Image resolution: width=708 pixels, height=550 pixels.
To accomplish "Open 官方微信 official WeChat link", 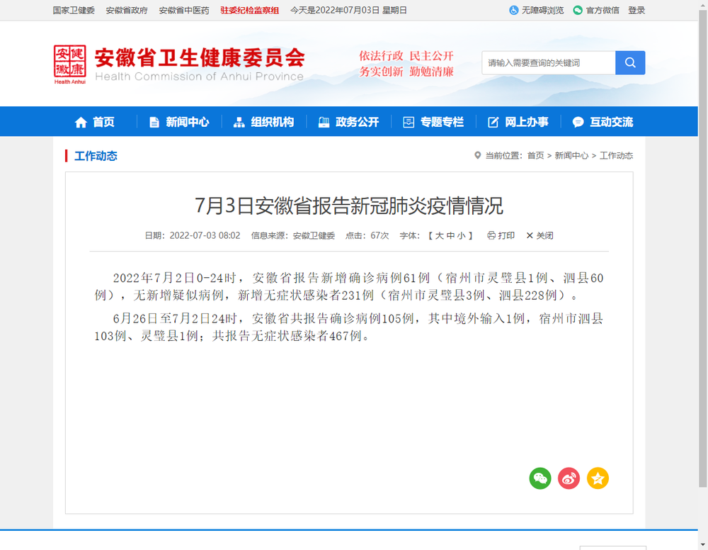I will (x=596, y=11).
